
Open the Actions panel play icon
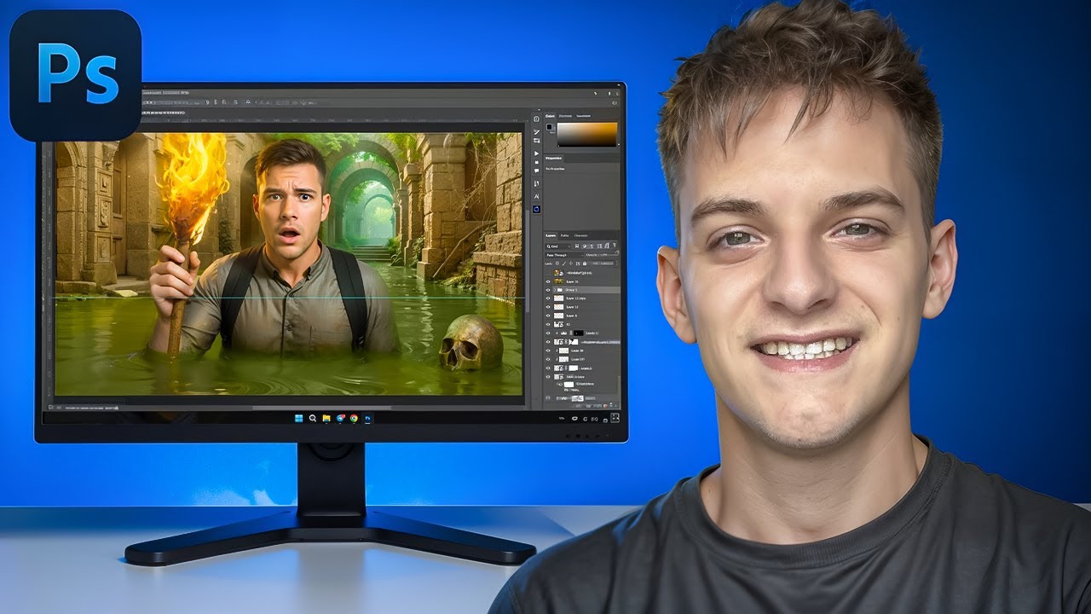point(536,153)
